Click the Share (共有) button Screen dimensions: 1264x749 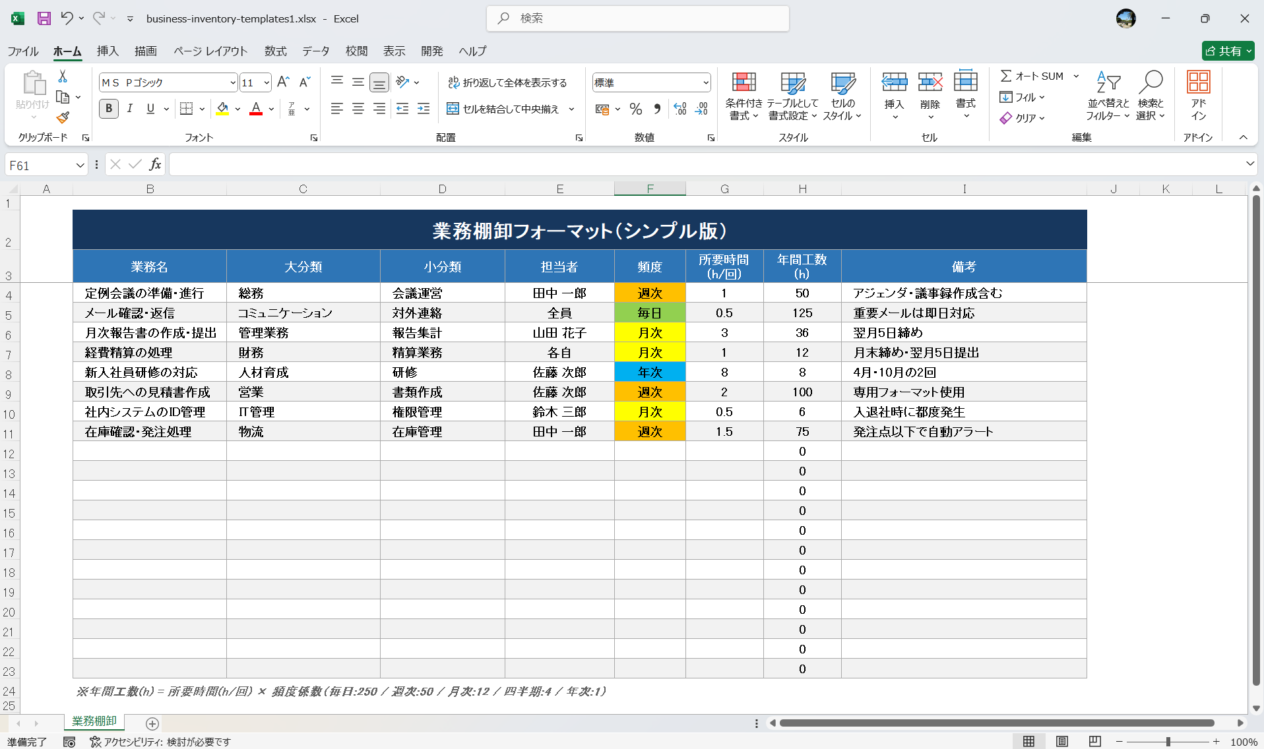1228,51
